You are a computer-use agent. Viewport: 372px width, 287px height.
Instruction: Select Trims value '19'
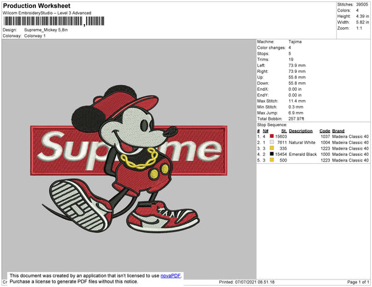point(291,59)
